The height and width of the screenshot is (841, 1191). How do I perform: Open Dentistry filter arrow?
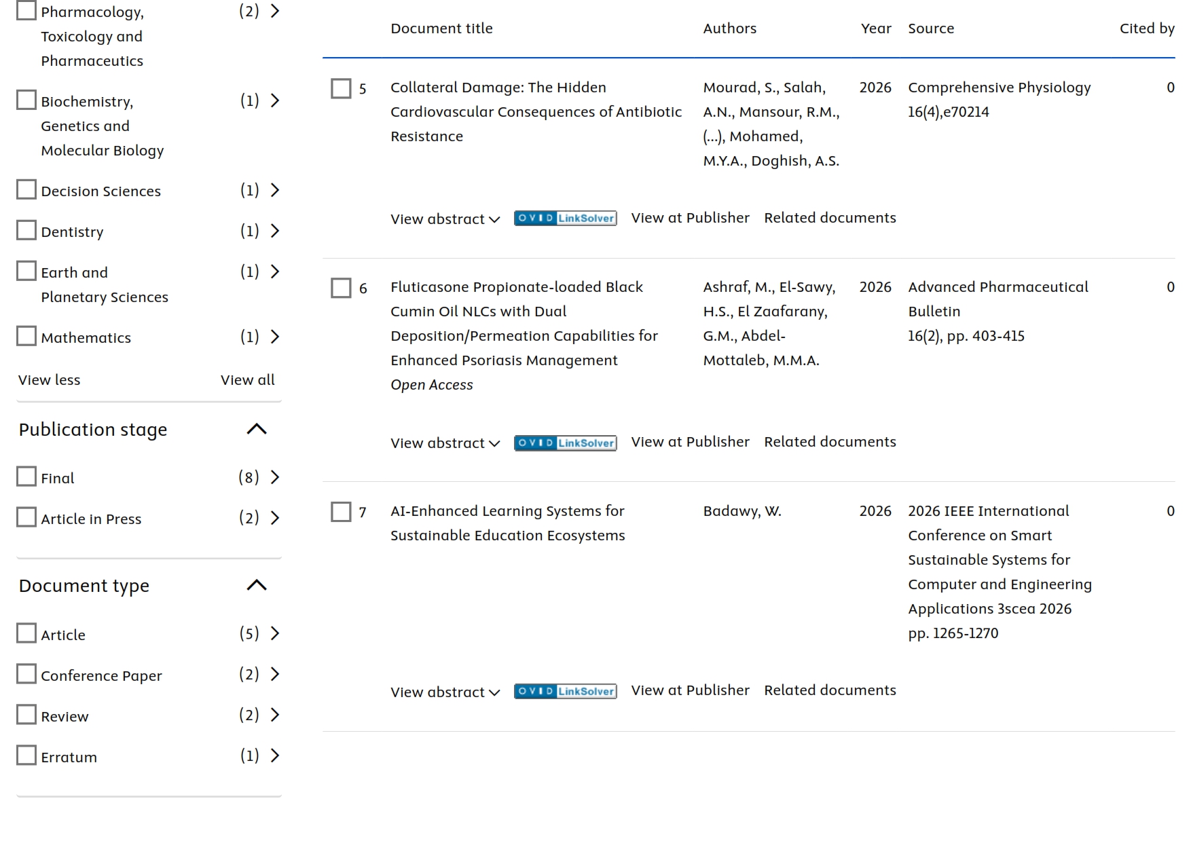[274, 231]
